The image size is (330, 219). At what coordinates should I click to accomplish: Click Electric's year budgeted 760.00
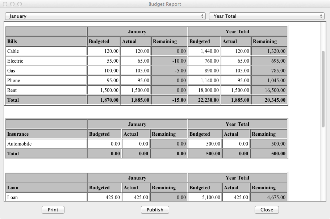204,61
